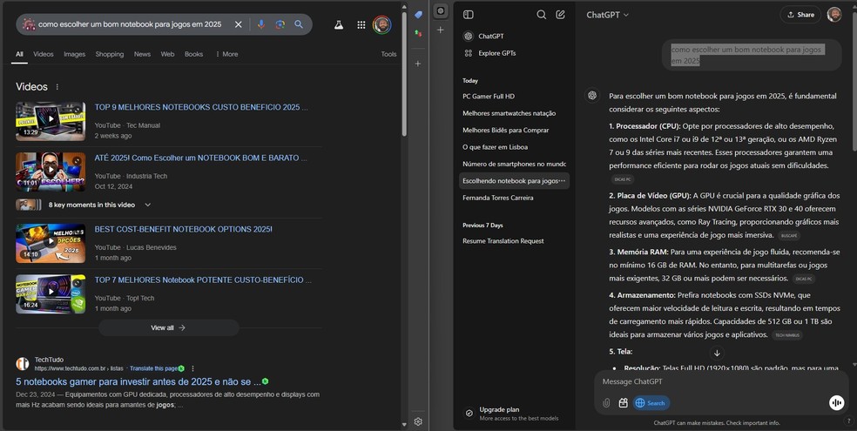857x431 pixels.
Task: Start voice search with the microphone icon
Action: 261,24
